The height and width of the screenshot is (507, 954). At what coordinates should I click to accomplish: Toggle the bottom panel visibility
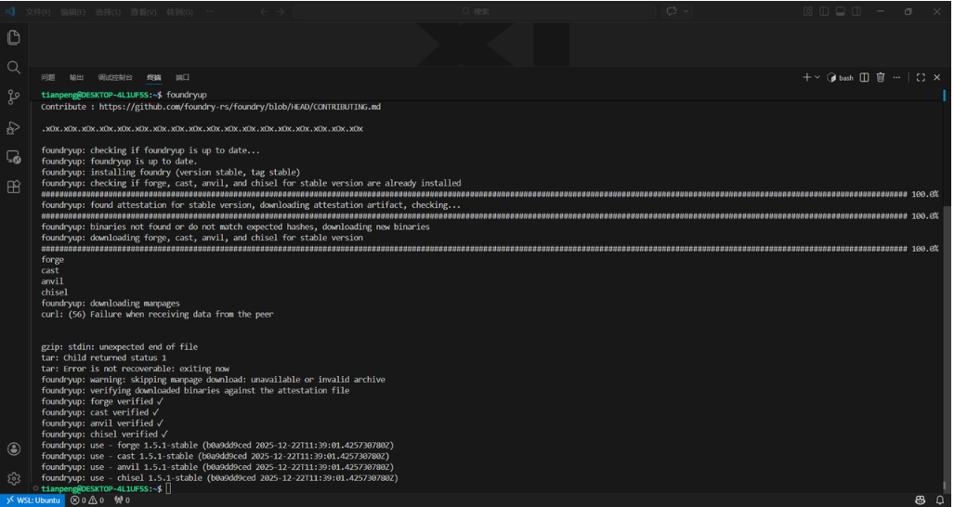[x=841, y=11]
